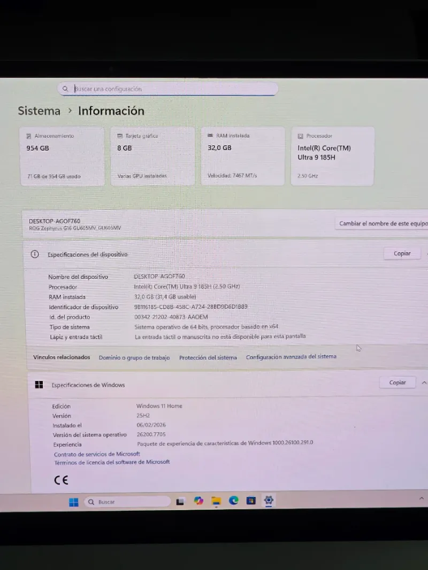
Task: Launch Microsoft Edge from the taskbar
Action: point(234,501)
